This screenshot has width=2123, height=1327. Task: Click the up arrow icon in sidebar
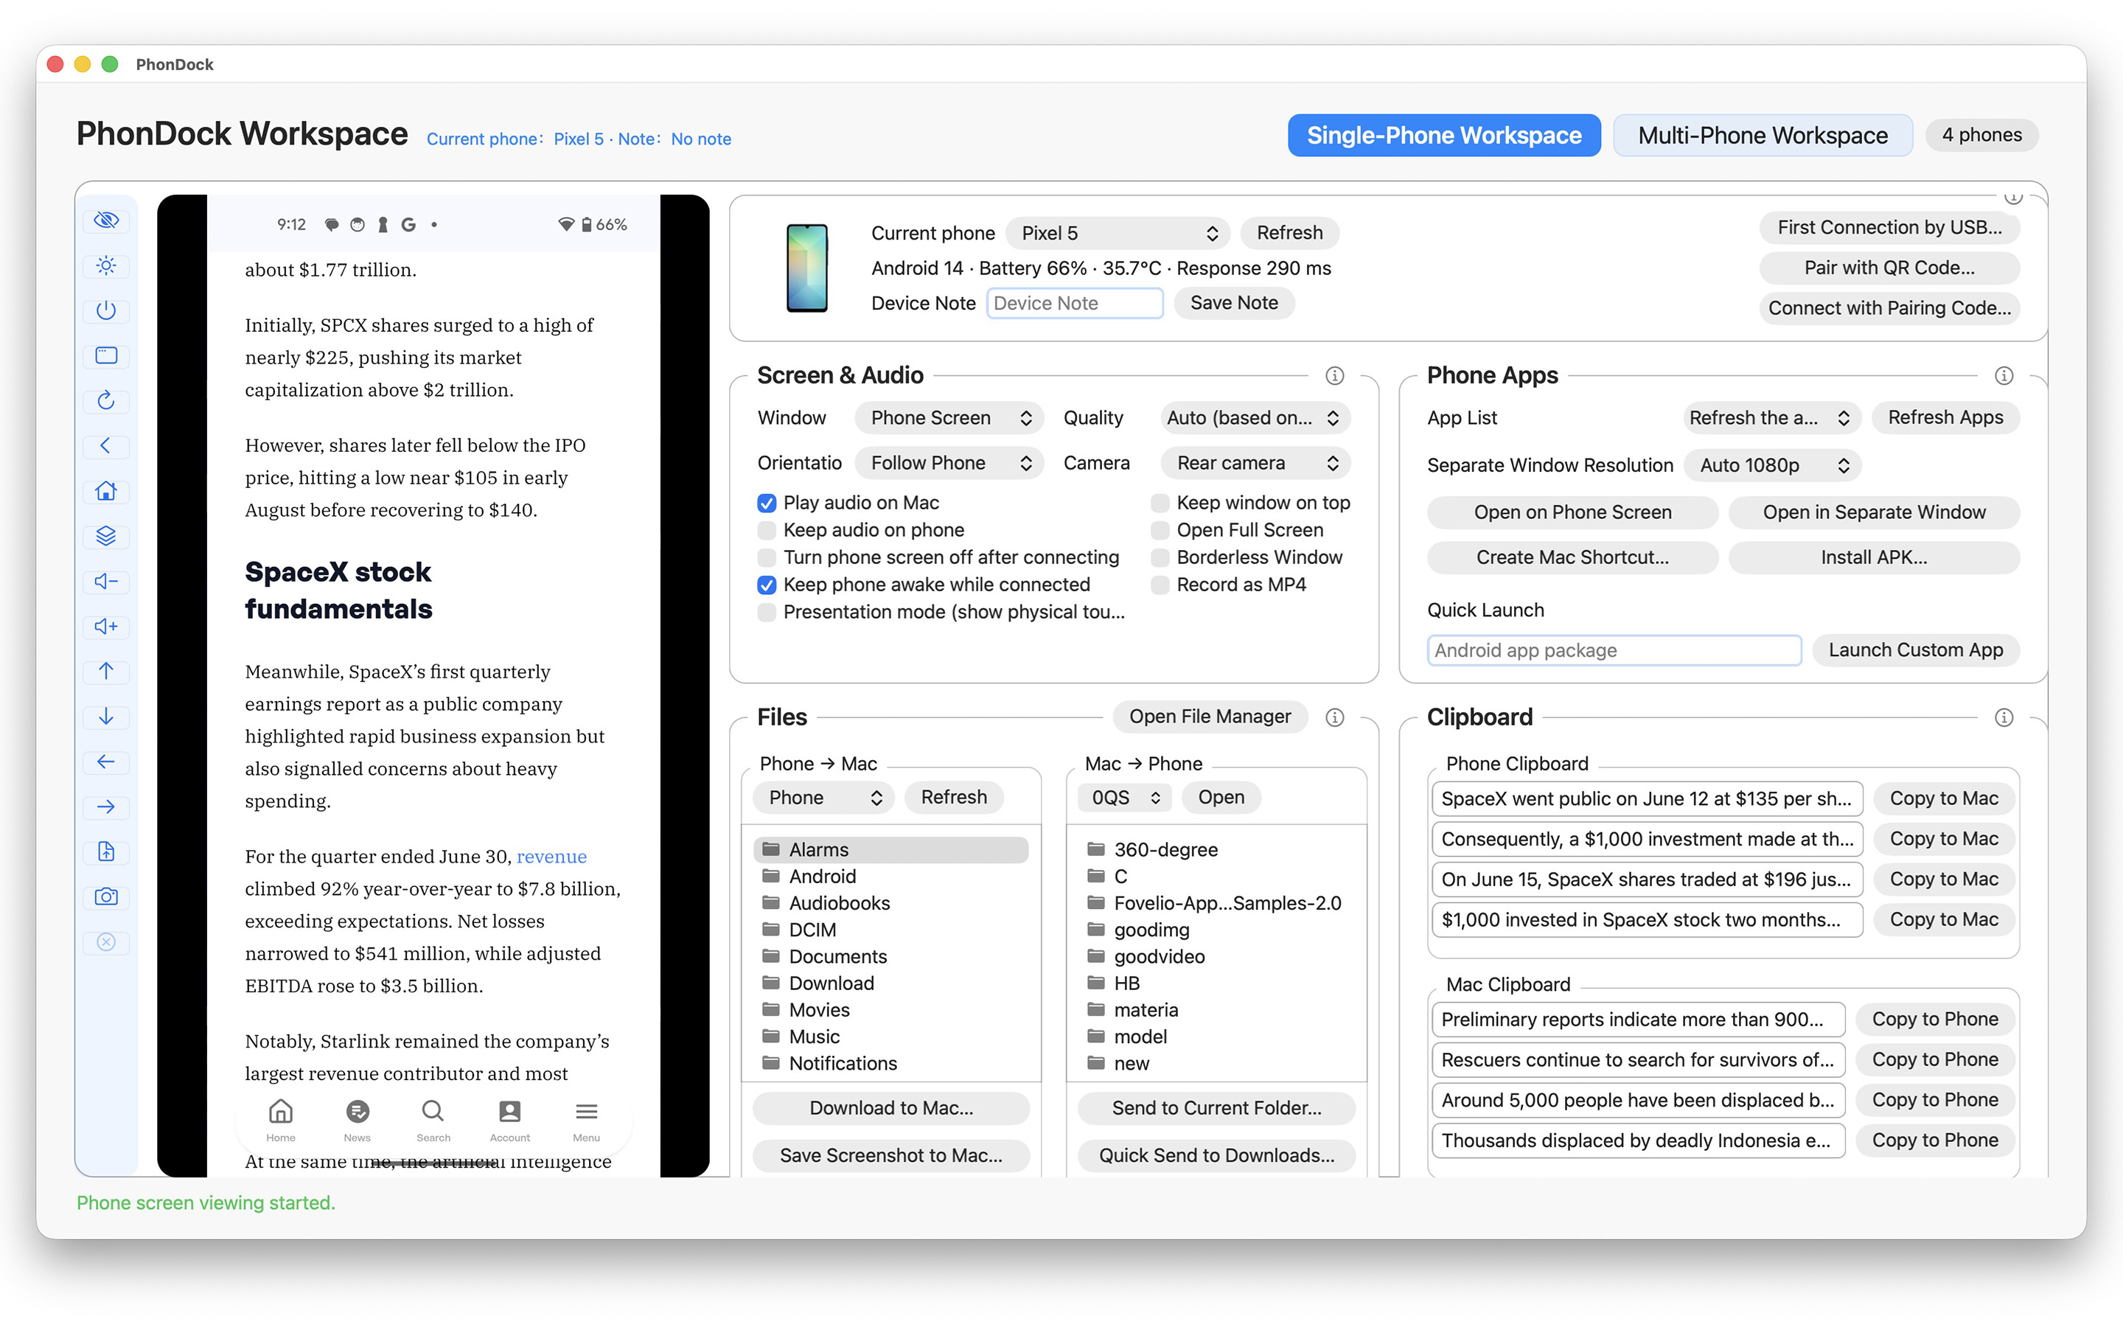[x=106, y=672]
